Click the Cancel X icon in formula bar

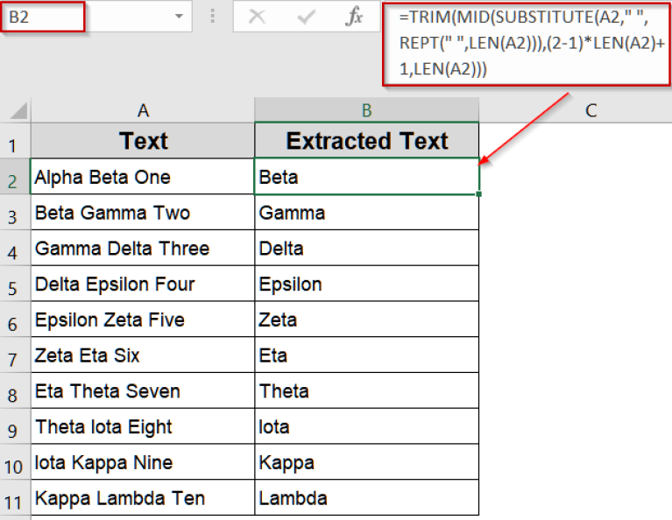[257, 17]
